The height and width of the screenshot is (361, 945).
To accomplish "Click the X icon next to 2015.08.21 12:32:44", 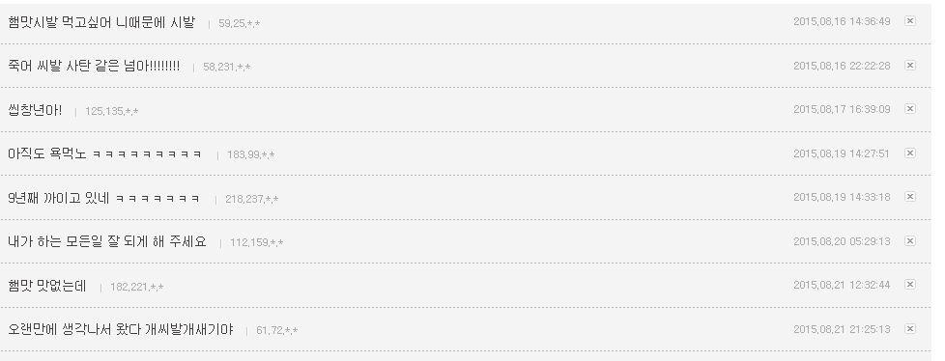I will coord(910,284).
